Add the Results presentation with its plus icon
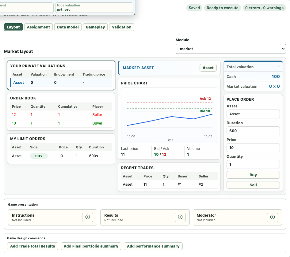 tap(180, 217)
